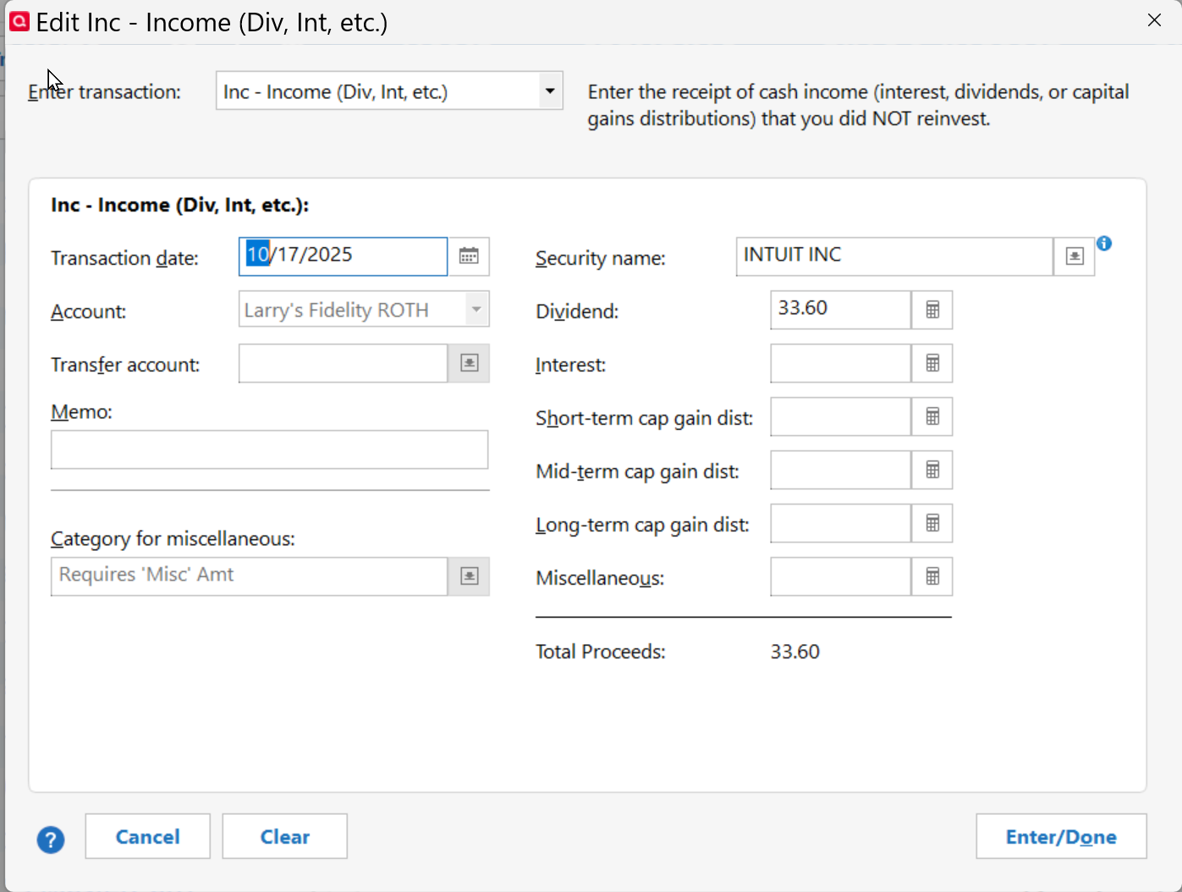The image size is (1182, 892).
Task: Expand the Larry's Fidelity ROTH account dropdown
Action: click(x=476, y=310)
